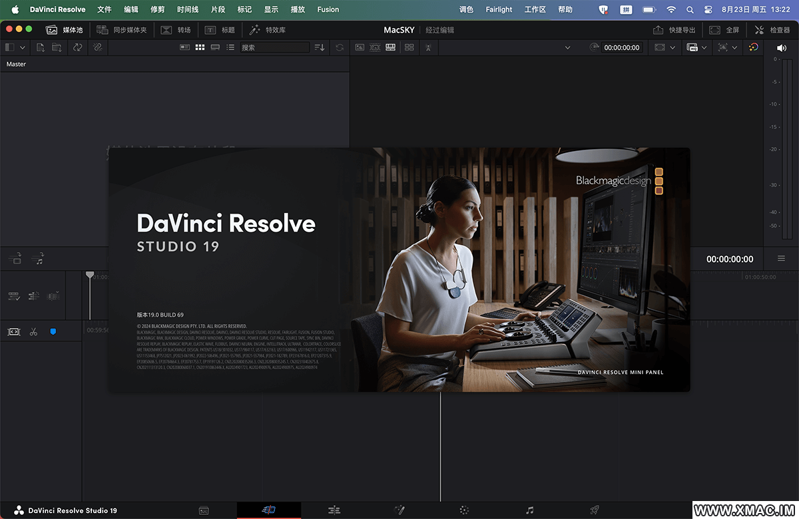799x519 pixels.
Task: Click the DaVinci Resolve Studio 19 home button
Action: [65, 510]
